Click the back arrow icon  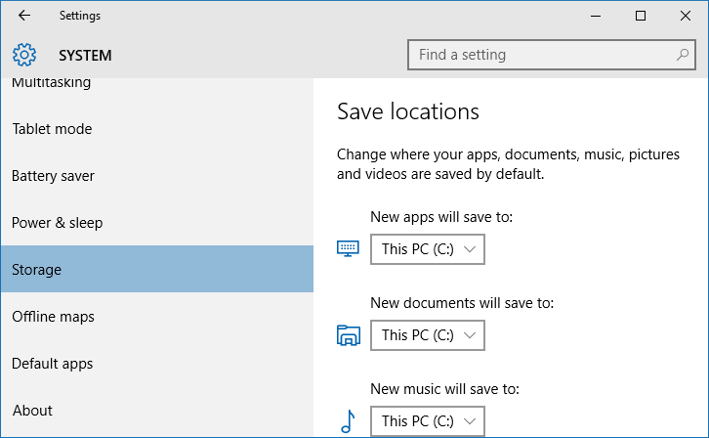(24, 16)
